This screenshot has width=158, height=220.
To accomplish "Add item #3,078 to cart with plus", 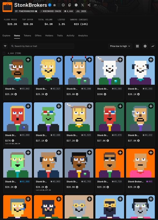I will click(120, 106).
